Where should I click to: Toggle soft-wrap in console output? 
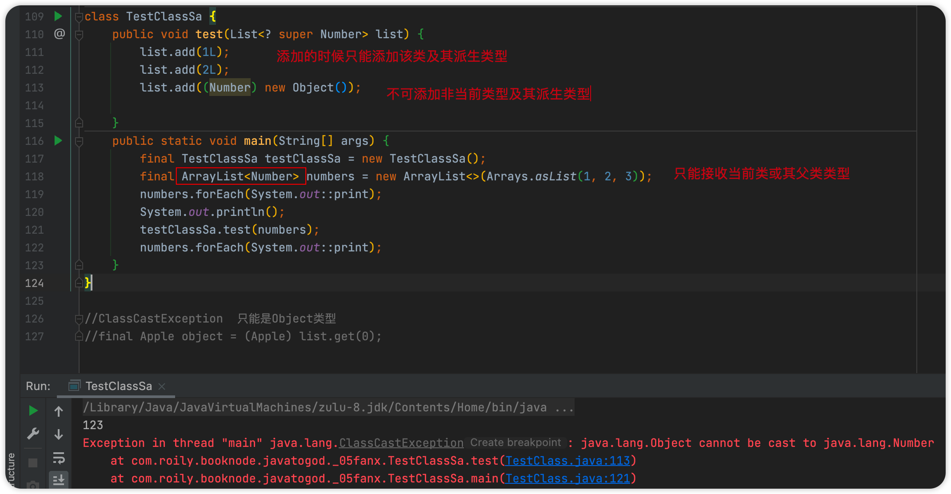click(x=59, y=458)
